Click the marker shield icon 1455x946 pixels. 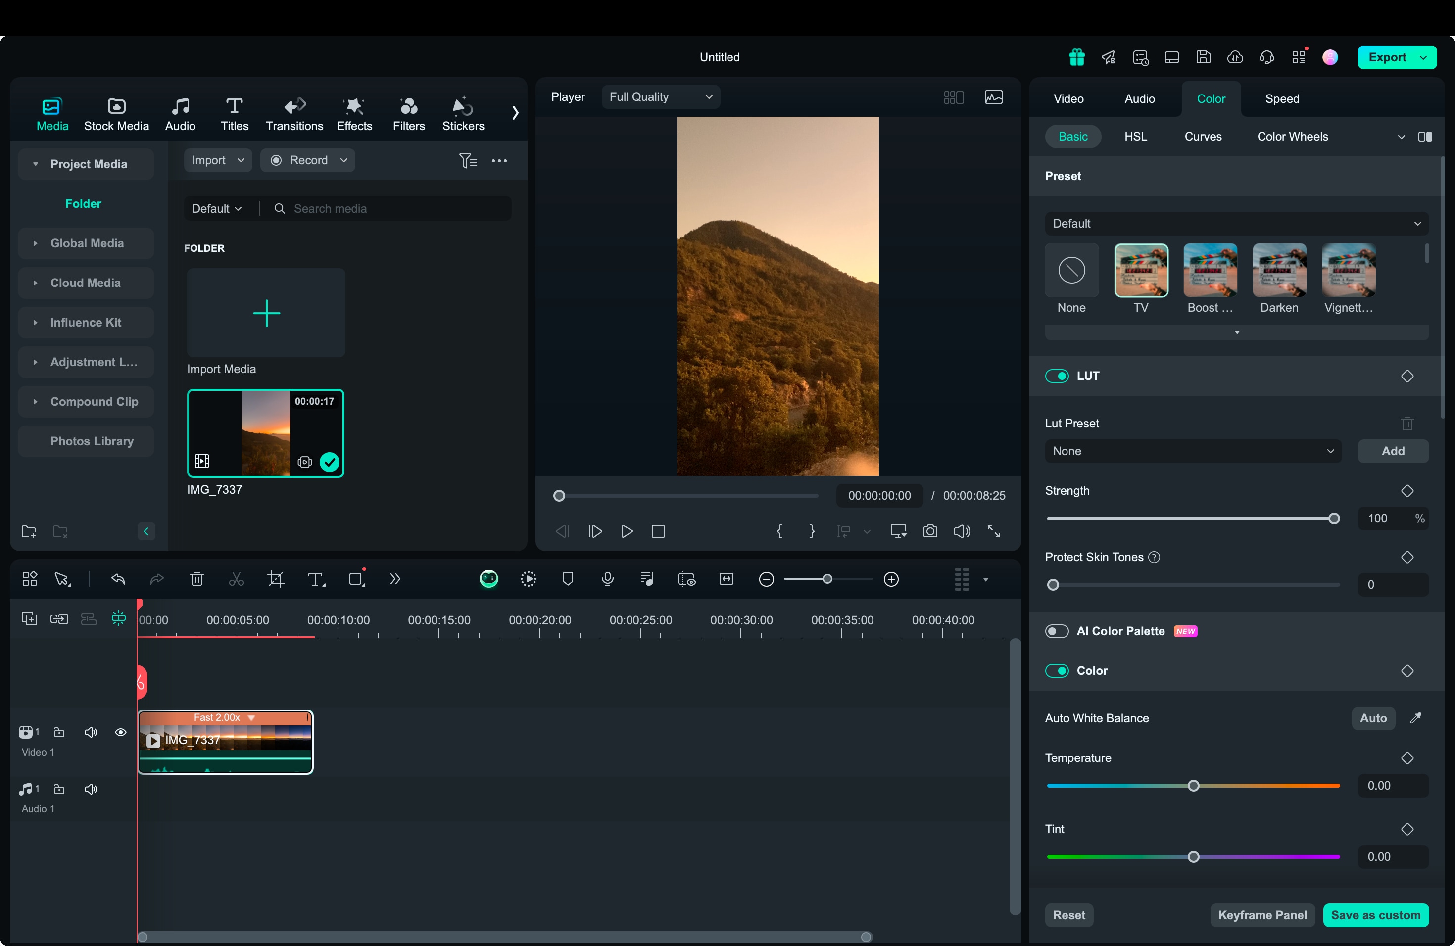[568, 579]
